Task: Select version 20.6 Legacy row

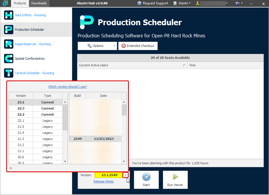Action: pyautogui.click(x=36, y=157)
